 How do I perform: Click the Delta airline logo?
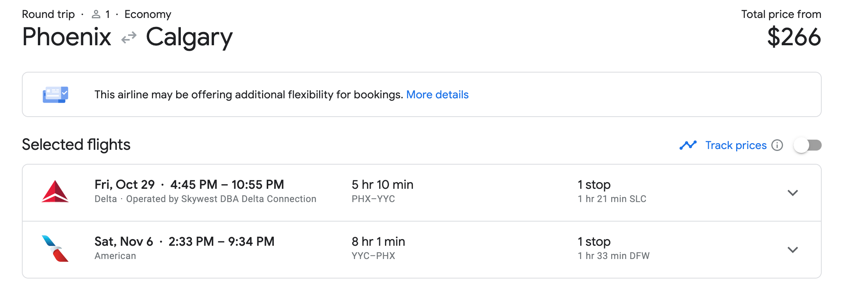point(55,192)
